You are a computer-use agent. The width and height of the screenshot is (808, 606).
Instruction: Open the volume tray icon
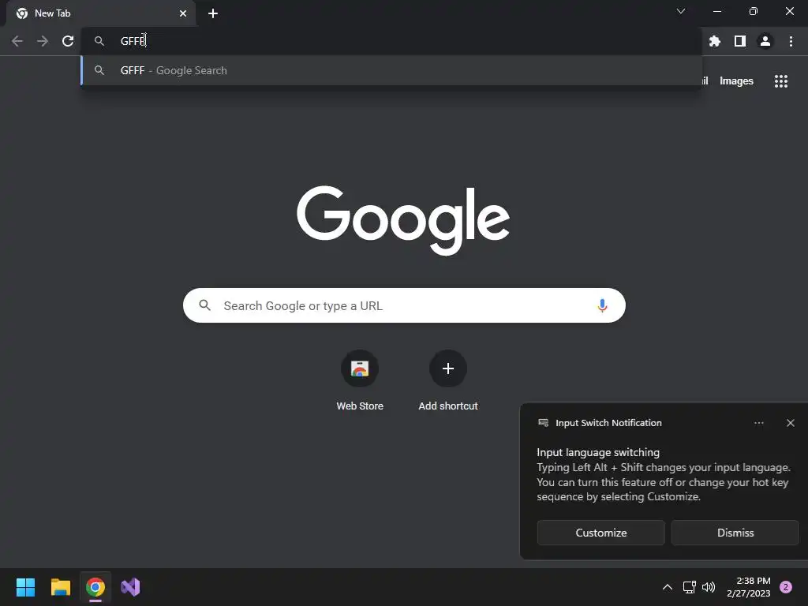tap(709, 587)
